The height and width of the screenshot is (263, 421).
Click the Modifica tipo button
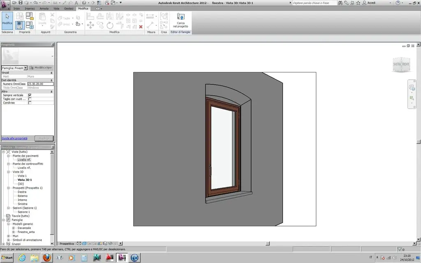coord(41,68)
